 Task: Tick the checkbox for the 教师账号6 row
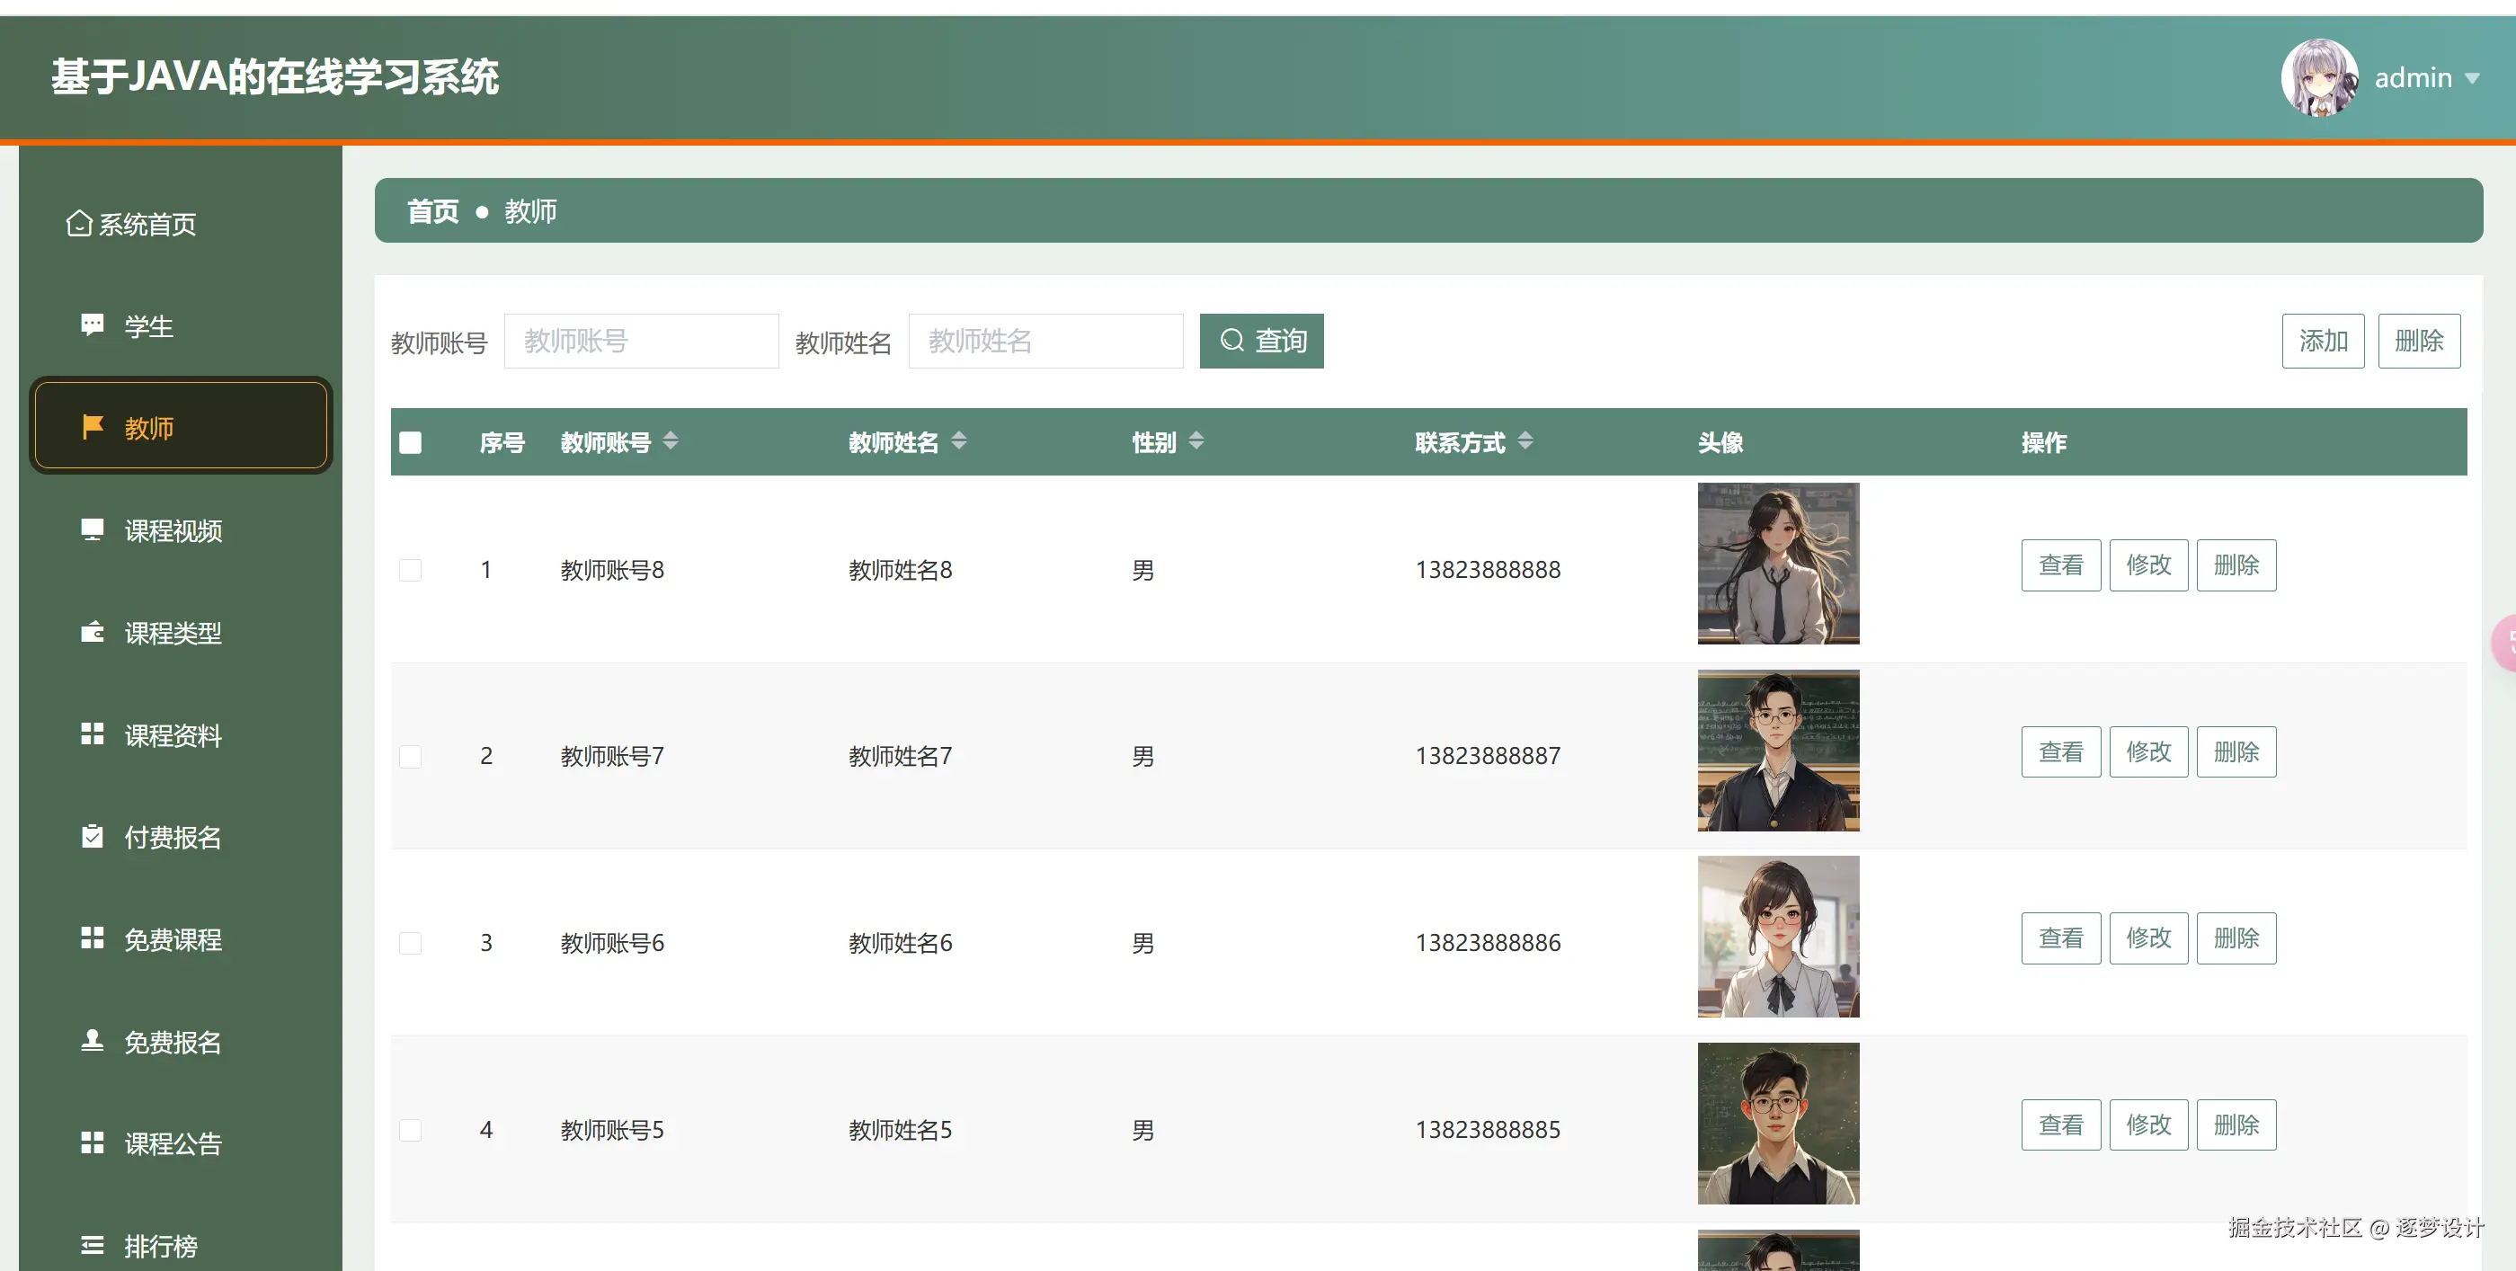pyautogui.click(x=410, y=943)
